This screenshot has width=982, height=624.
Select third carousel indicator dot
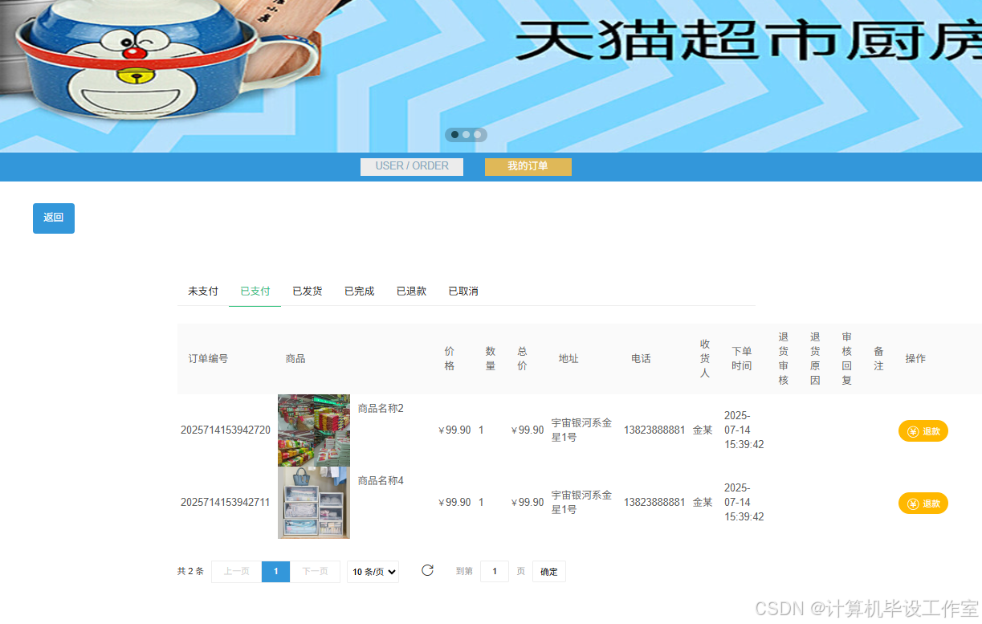click(x=478, y=135)
